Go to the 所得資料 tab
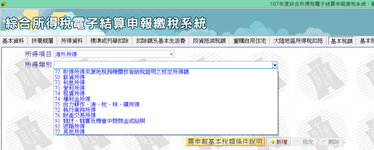Viewport: 374px width, 150px height. 72,41
